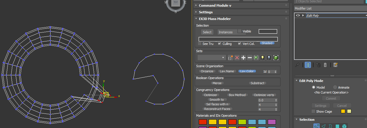Toggle the Shaded button
Viewport: 367px width, 128px height.
tap(267, 43)
